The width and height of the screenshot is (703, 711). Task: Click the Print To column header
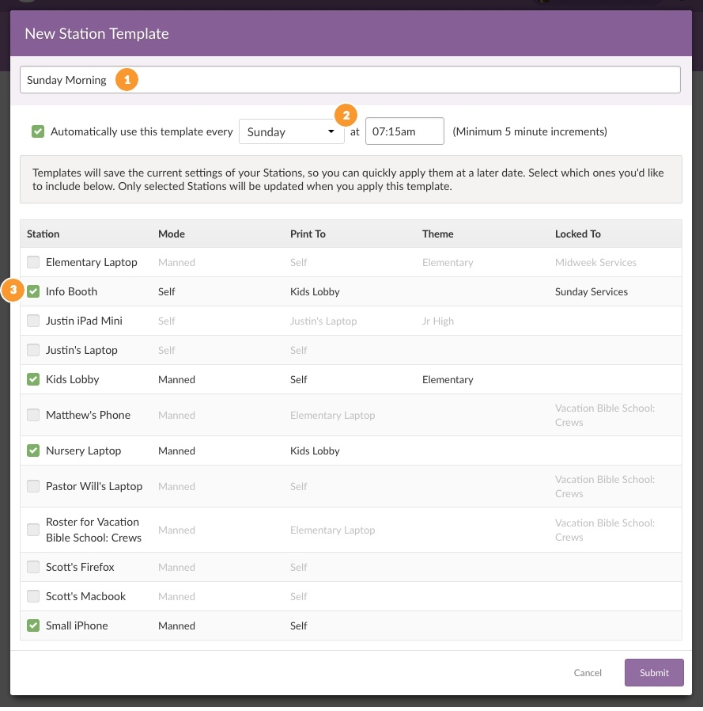tap(308, 234)
